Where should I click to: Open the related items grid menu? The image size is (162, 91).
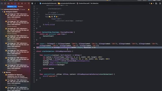click(32, 3)
